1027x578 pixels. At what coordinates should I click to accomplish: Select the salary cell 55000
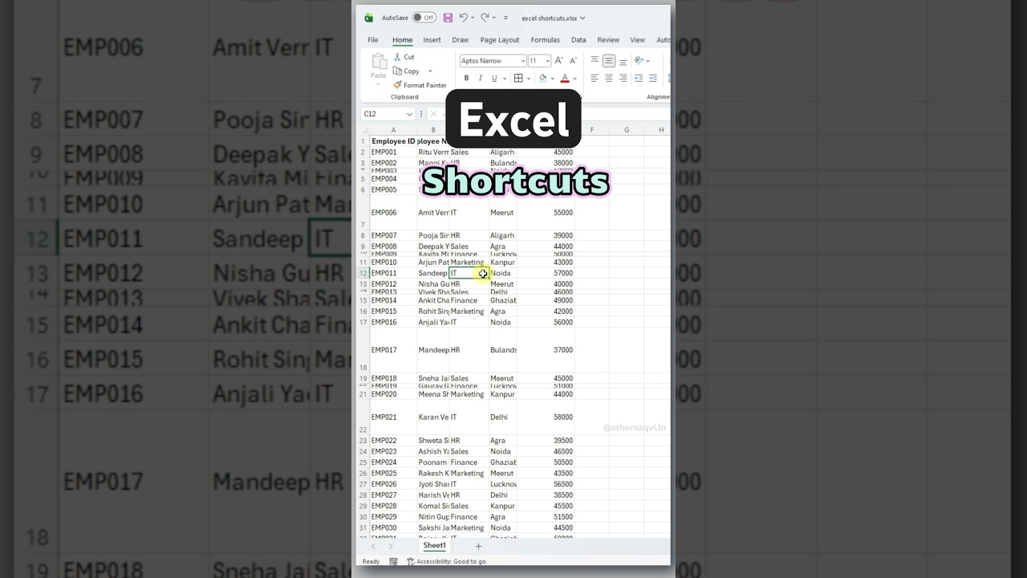pos(546,213)
